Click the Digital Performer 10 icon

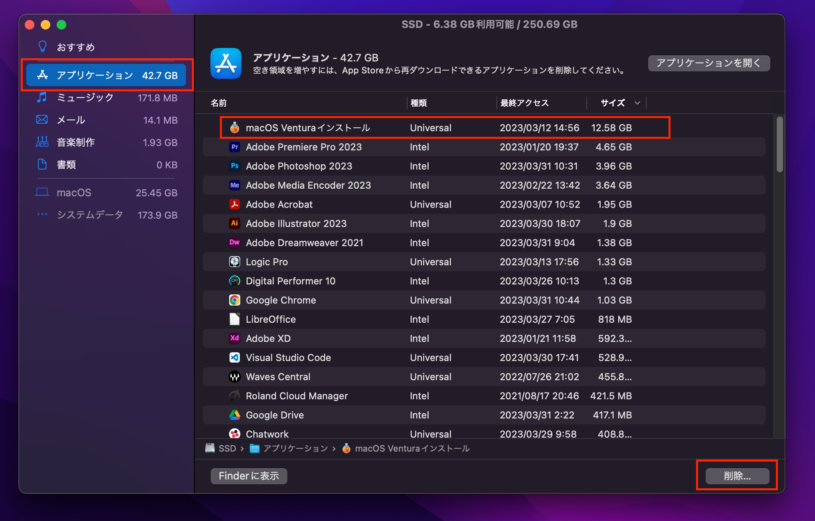point(235,281)
